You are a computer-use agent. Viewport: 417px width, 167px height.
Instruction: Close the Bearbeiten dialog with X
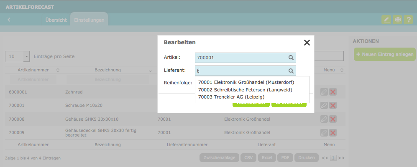pos(307,43)
